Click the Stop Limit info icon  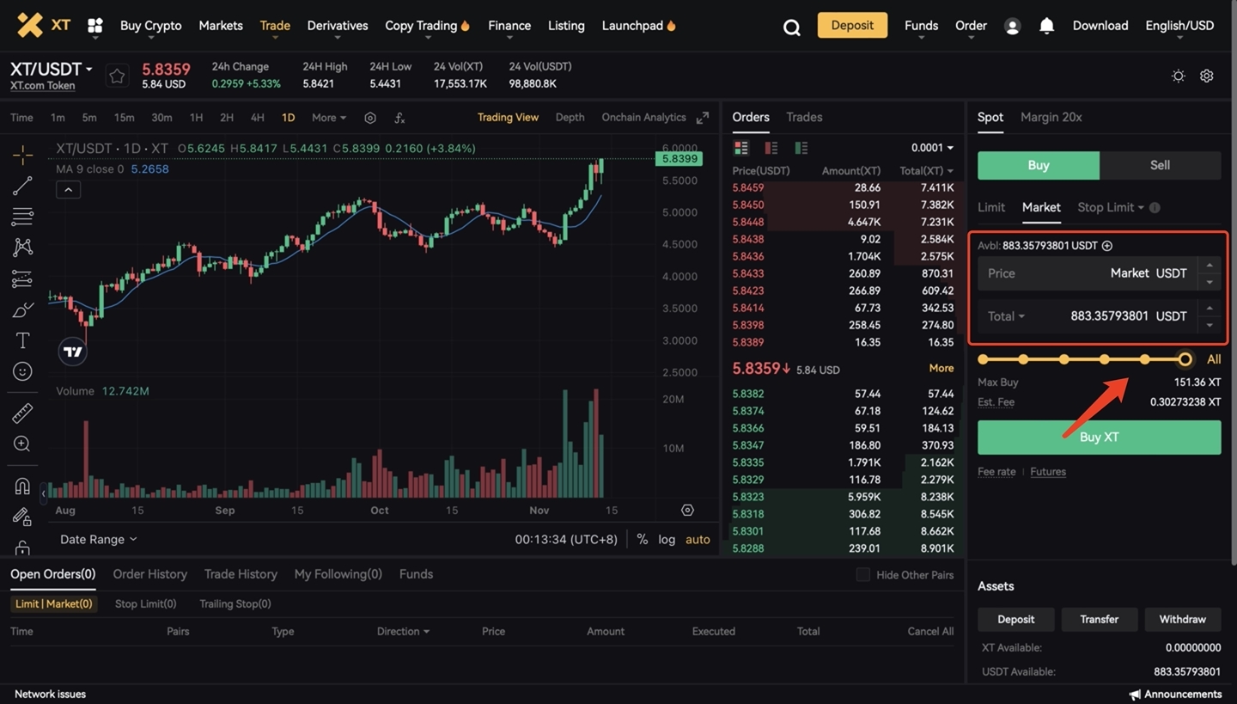1155,207
